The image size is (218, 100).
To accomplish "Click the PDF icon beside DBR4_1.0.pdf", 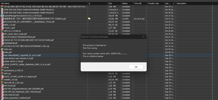I will click(2, 25).
